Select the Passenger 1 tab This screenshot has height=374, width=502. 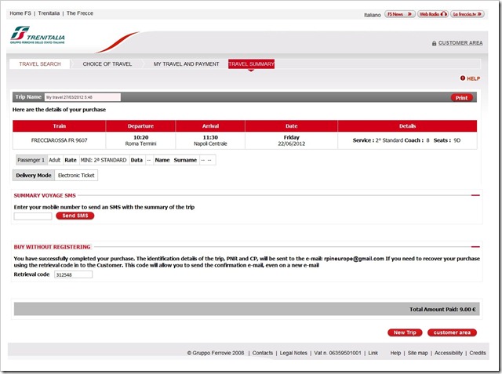pyautogui.click(x=31, y=160)
